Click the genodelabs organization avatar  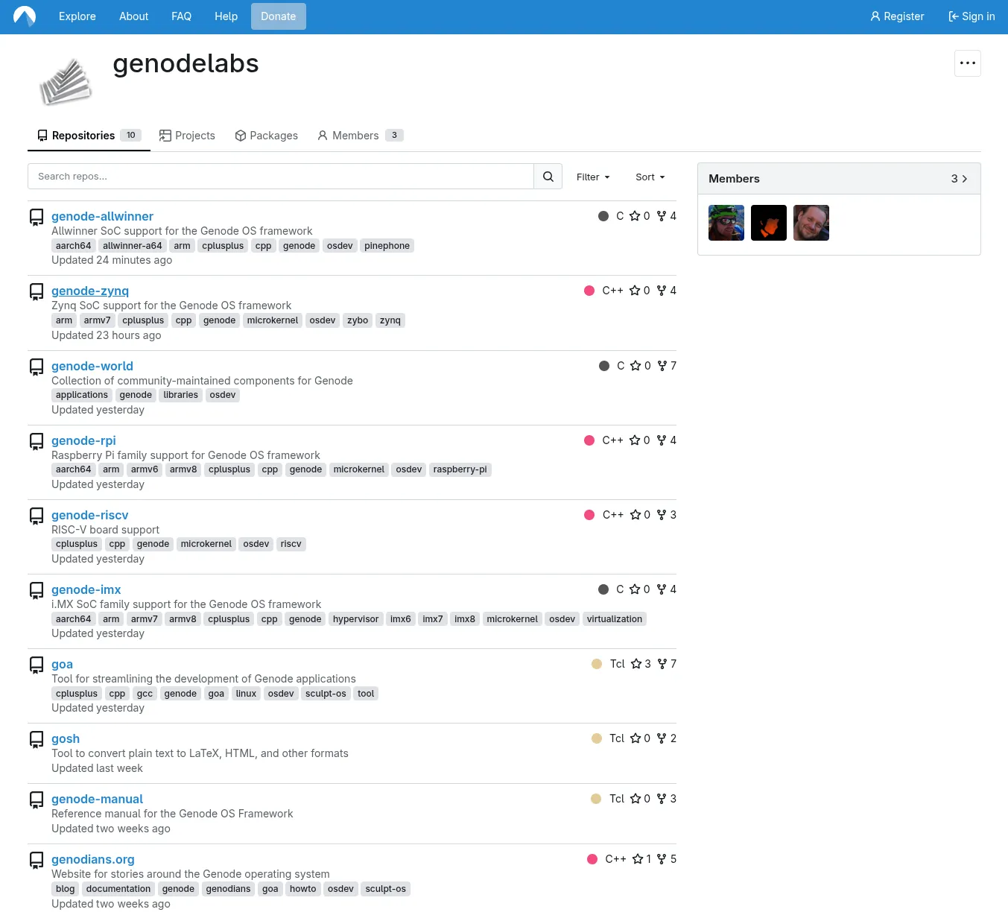pos(66,82)
